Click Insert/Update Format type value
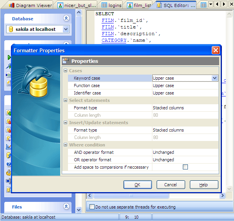 pyautogui.click(x=185, y=130)
